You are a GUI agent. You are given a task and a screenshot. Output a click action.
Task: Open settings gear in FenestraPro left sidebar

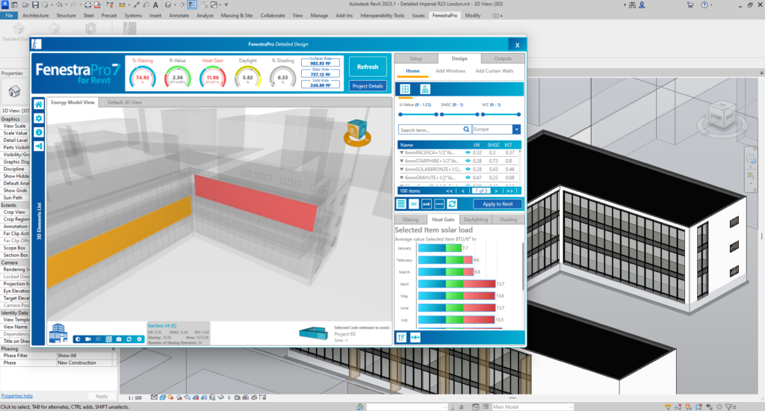coord(39,119)
